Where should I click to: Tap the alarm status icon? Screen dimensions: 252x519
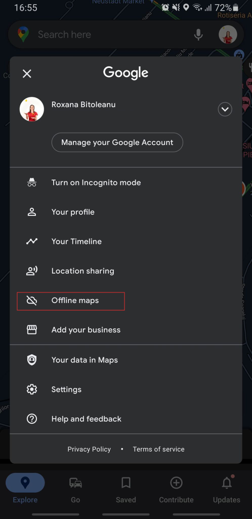point(165,7)
